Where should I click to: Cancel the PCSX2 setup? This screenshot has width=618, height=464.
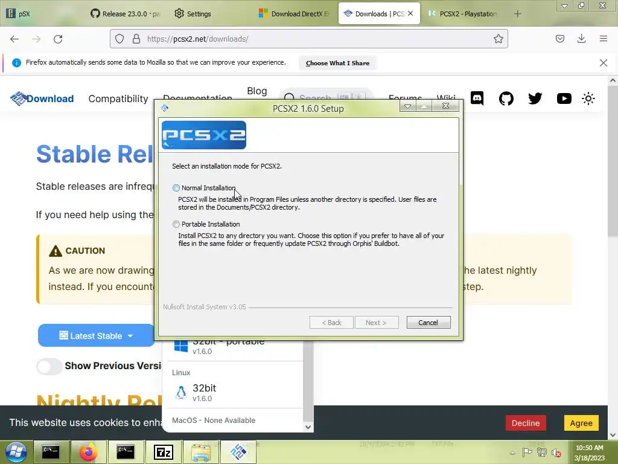(x=428, y=323)
